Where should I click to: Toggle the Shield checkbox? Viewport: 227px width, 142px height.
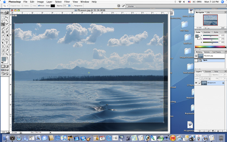[x=39, y=6]
